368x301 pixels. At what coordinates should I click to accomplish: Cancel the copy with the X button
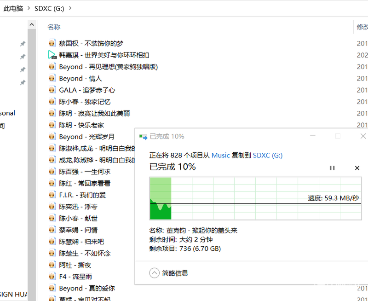pyautogui.click(x=357, y=168)
